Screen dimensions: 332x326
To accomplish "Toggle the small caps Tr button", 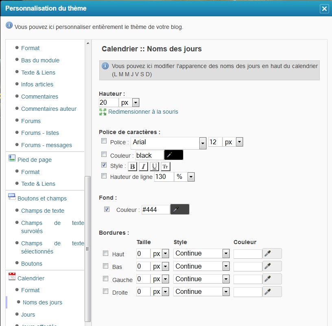I will [165, 166].
